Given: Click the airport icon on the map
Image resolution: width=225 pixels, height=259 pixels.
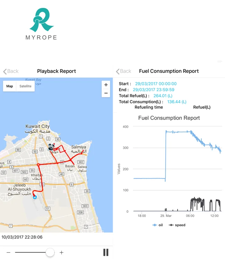Looking at the screenshot, I should [x=35, y=197].
